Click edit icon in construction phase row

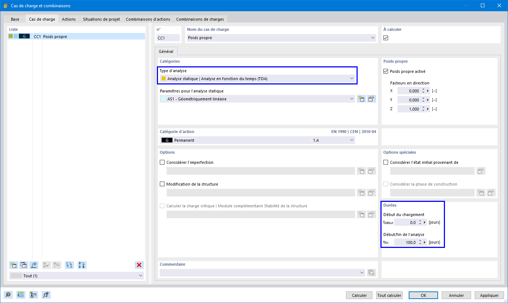point(491,193)
